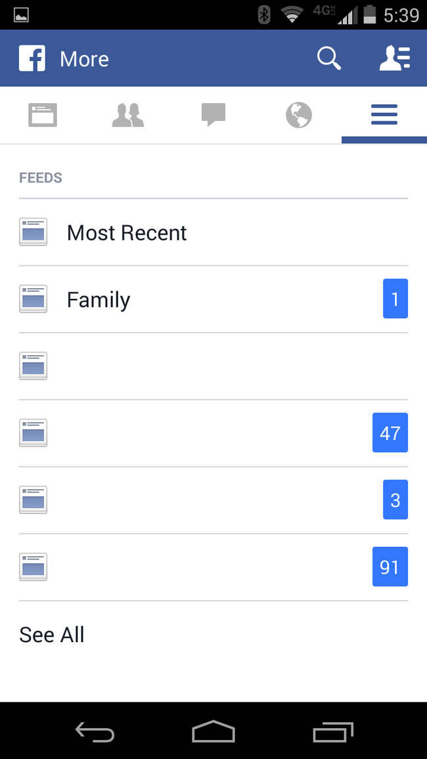Select the feed icon next to Most Recent
The image size is (427, 759).
(x=33, y=232)
